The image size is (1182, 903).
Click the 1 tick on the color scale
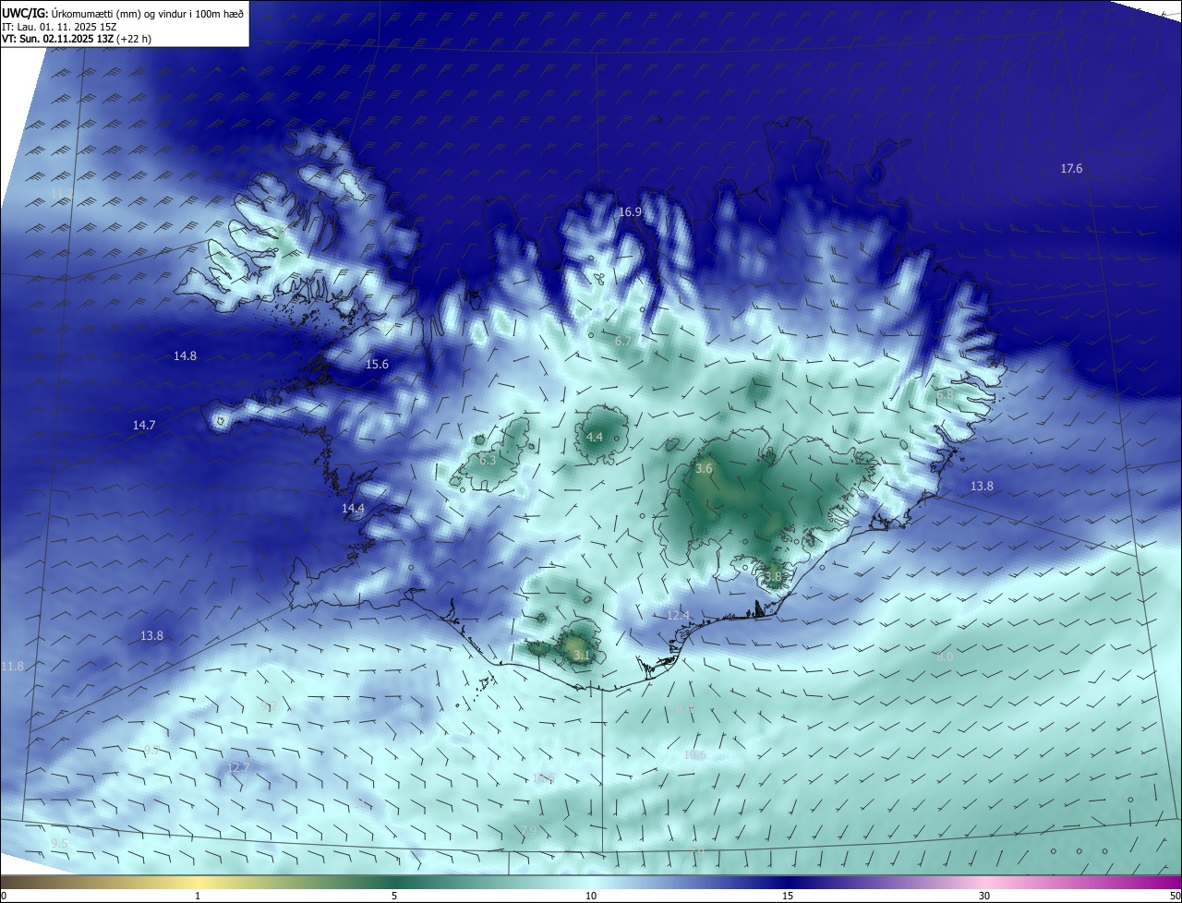coord(198,897)
